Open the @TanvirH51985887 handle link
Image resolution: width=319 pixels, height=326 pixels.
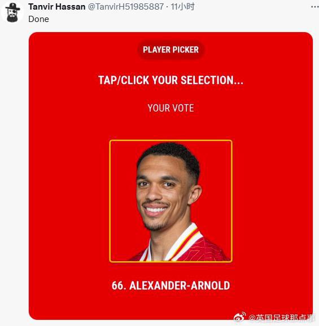(126, 7)
